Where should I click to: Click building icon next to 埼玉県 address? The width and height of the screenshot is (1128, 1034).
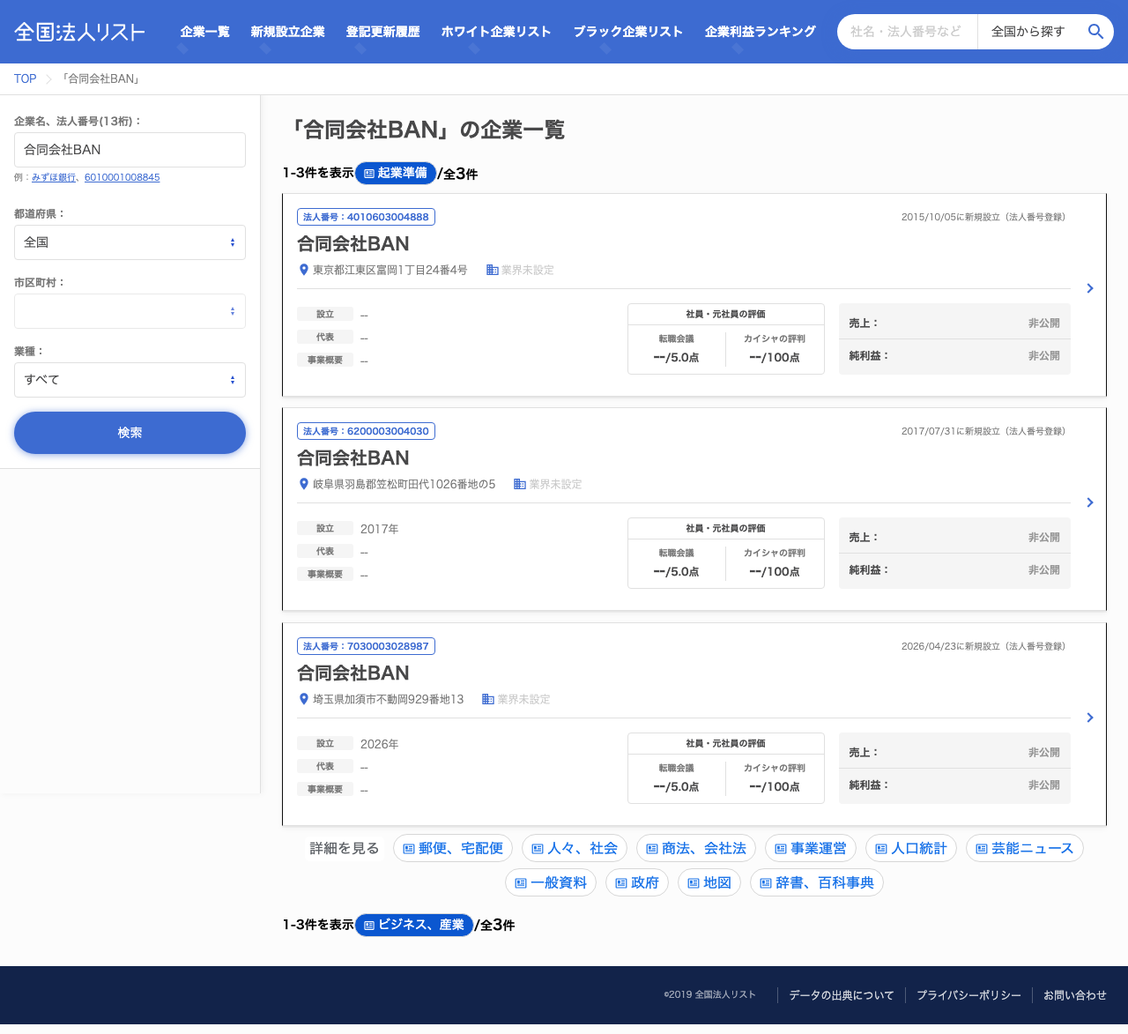pyautogui.click(x=488, y=699)
